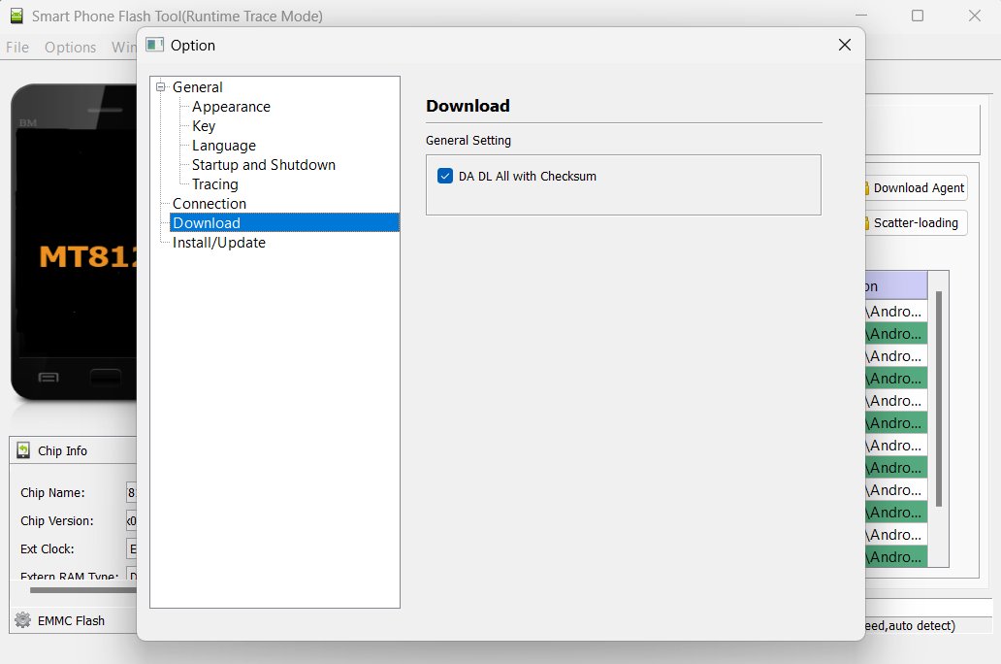
Task: Toggle DA DL All with Checksum checkbox
Action: (x=445, y=176)
